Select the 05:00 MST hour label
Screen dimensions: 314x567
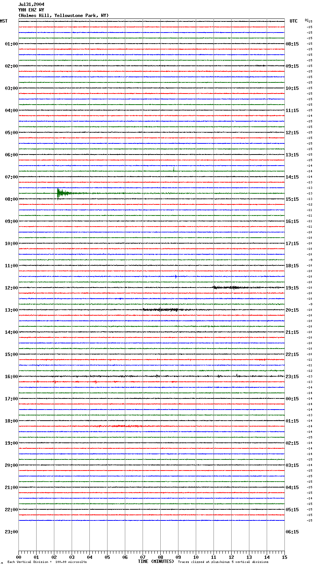(11, 133)
